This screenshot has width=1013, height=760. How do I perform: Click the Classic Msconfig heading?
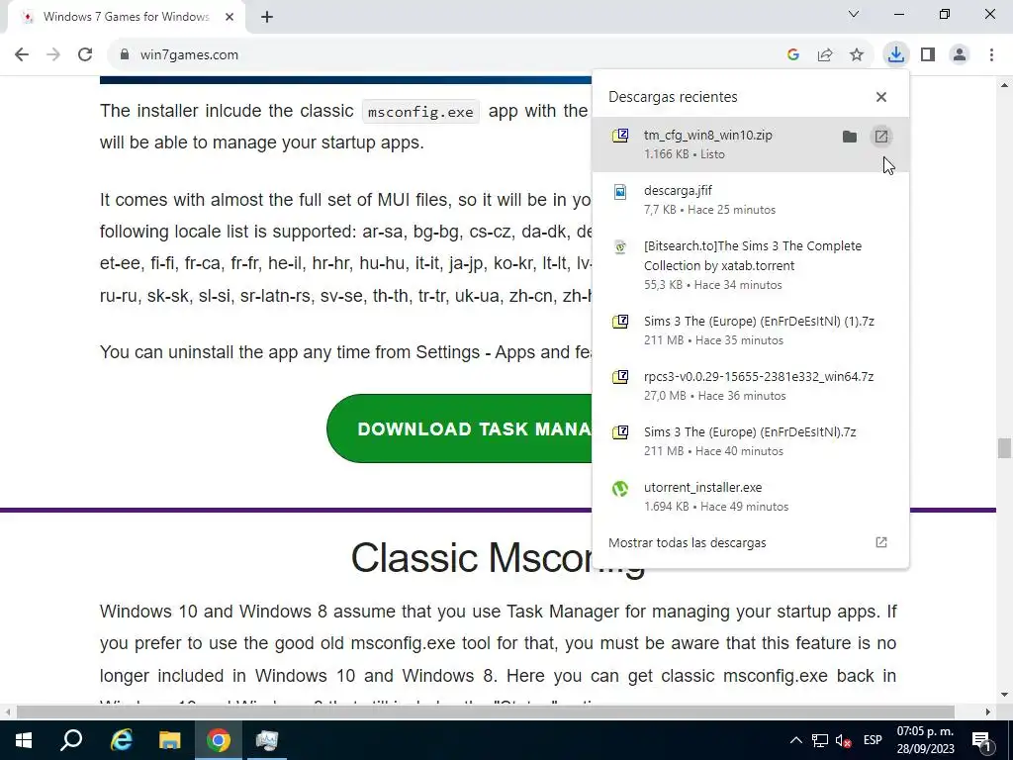pos(499,556)
